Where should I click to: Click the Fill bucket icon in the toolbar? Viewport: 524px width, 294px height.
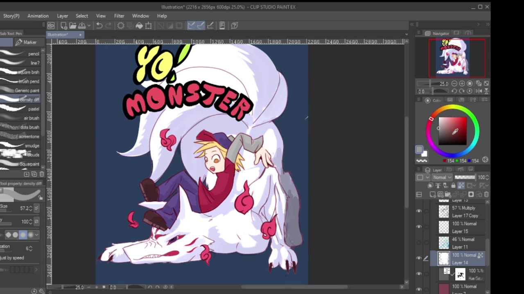click(139, 26)
